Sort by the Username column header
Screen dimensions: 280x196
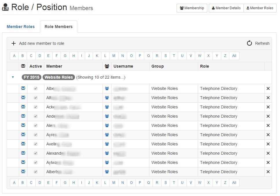coord(123,66)
